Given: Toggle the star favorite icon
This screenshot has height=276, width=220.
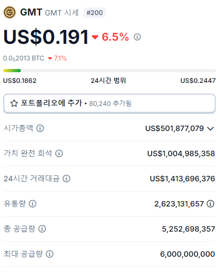Looking at the screenshot, I should pyautogui.click(x=14, y=103).
